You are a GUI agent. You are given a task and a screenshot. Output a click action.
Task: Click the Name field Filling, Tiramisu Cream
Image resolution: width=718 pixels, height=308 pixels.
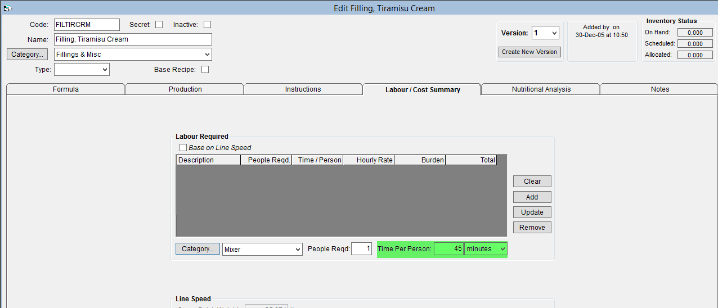[x=133, y=39]
